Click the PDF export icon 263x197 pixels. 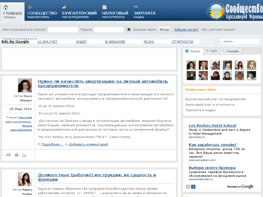tap(24, 155)
